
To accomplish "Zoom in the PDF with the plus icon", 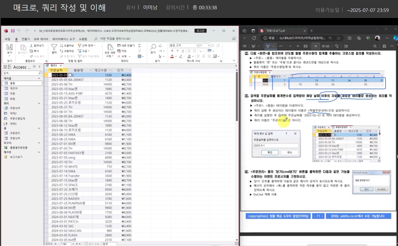I will [298, 46].
